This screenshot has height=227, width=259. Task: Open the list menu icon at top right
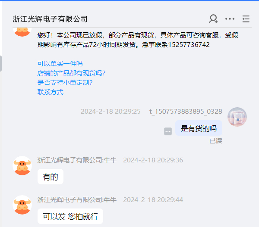(246, 19)
